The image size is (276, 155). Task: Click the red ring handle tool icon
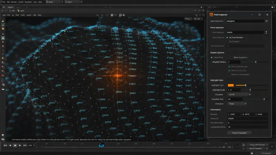click(x=3, y=75)
